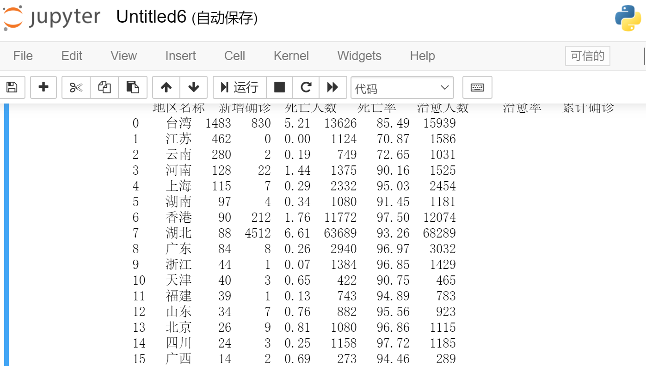Select the cell via blue left border
Screen dimensions: 646x366
click(x=6, y=235)
